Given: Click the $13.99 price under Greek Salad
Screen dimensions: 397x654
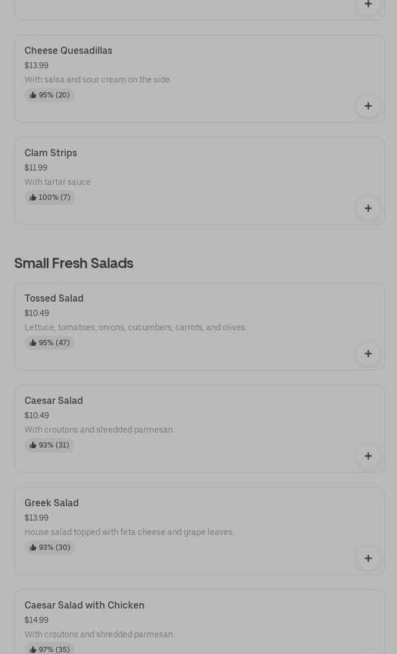Looking at the screenshot, I should (36, 518).
